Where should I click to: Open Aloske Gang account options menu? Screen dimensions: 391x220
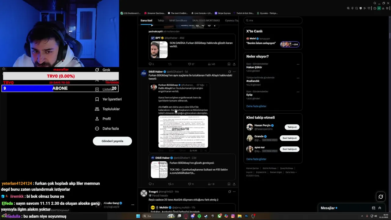pyautogui.click(x=133, y=205)
